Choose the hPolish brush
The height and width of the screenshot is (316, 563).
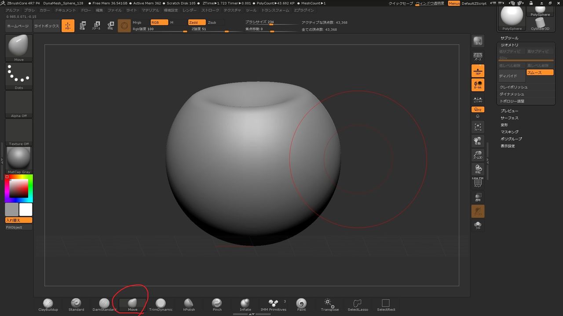coord(189,304)
